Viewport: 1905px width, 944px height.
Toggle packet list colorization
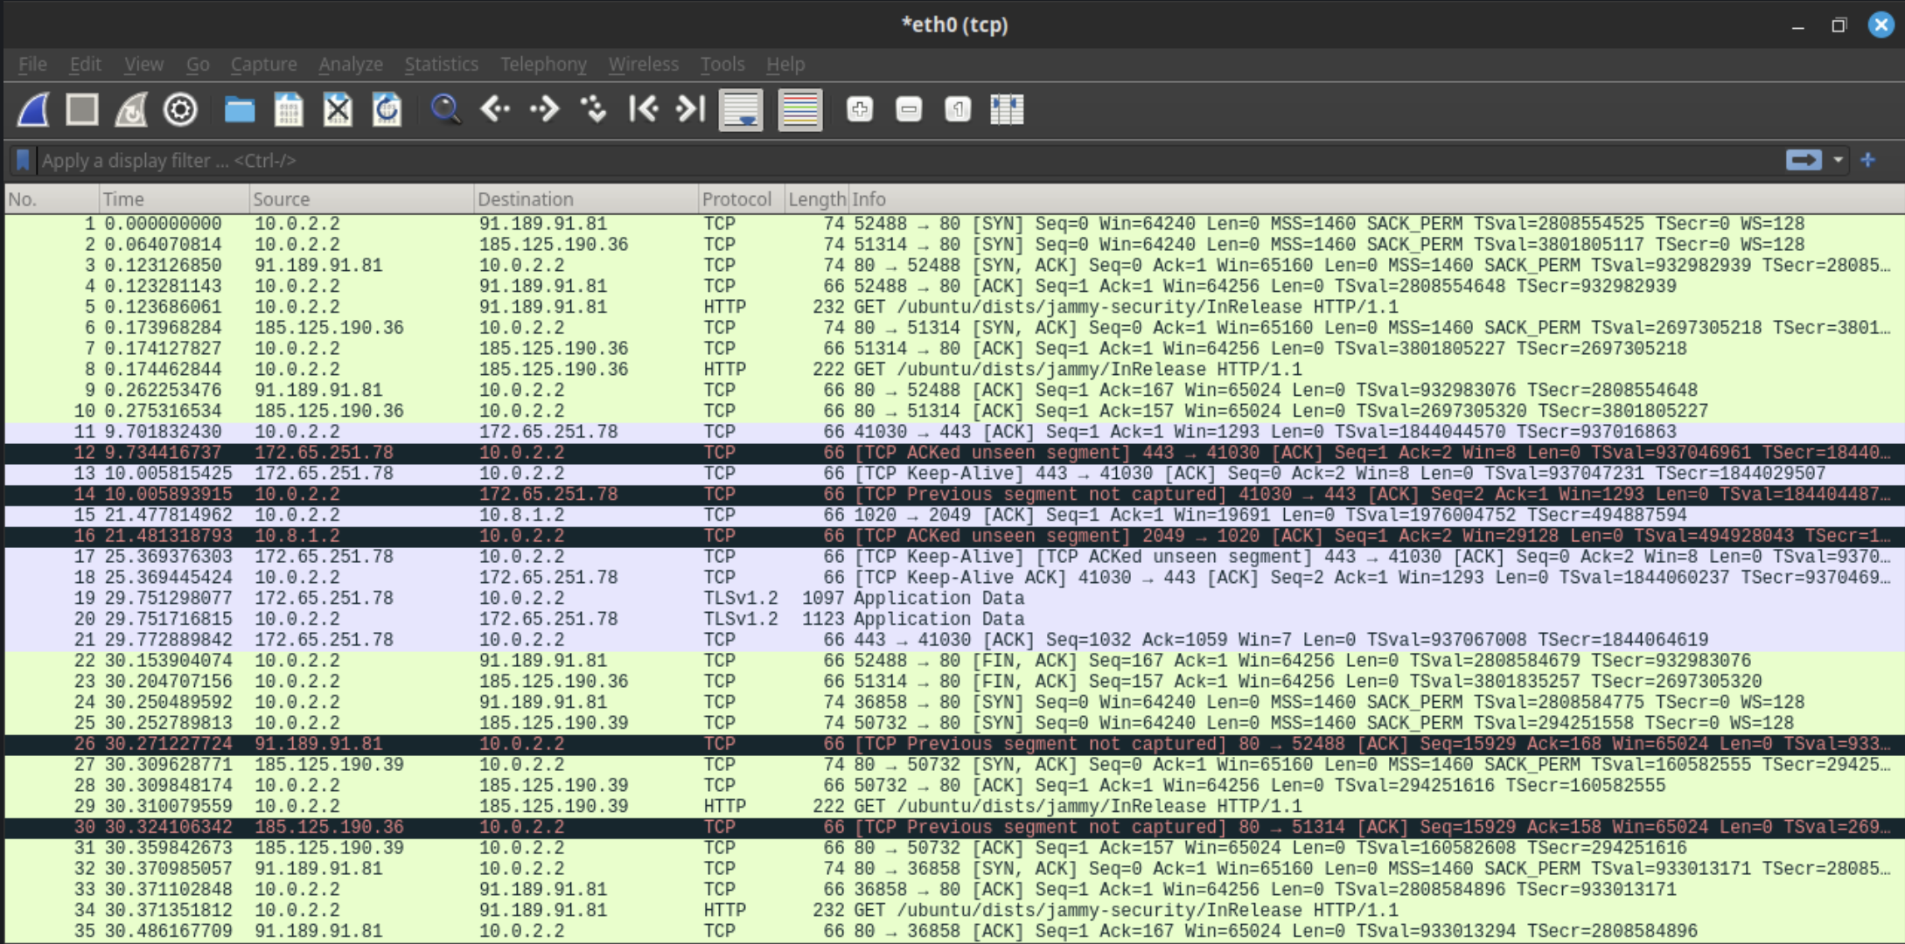coord(800,109)
